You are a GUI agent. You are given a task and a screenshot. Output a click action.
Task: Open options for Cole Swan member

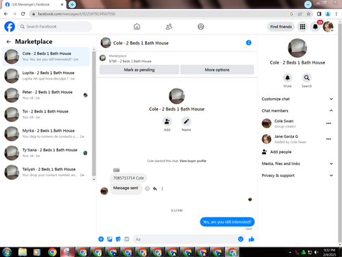pyautogui.click(x=328, y=123)
